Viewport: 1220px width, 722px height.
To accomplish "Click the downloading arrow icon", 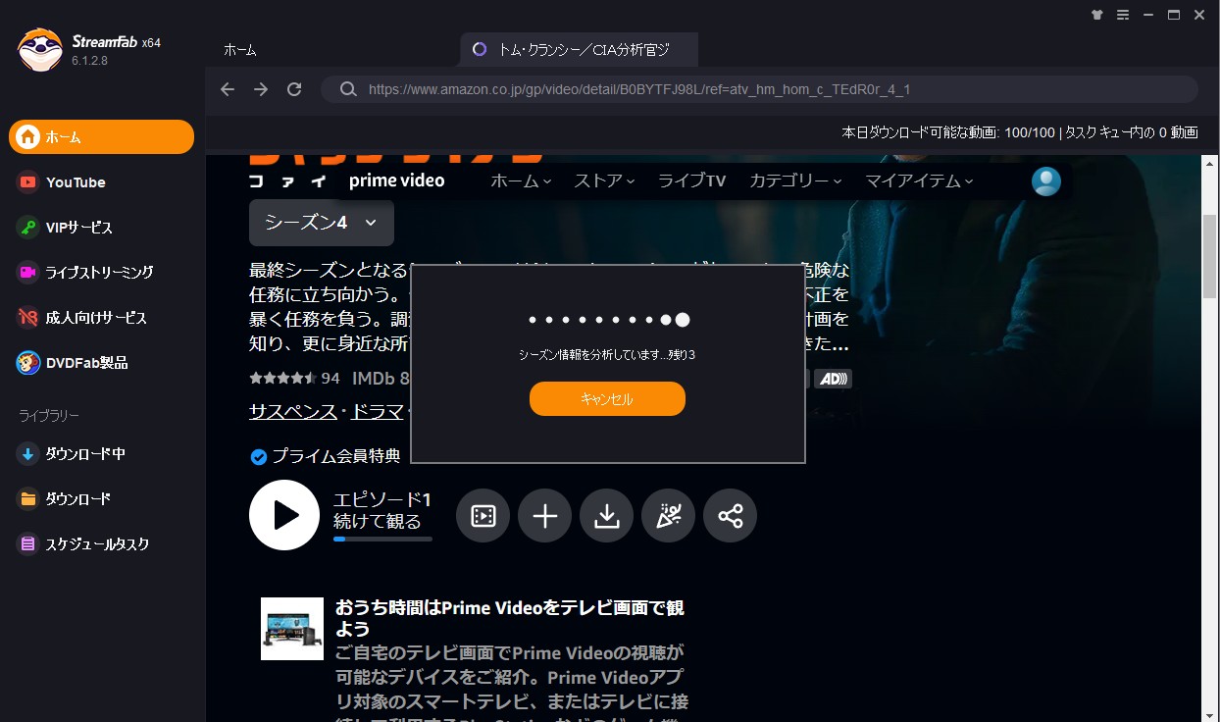I will coord(27,454).
